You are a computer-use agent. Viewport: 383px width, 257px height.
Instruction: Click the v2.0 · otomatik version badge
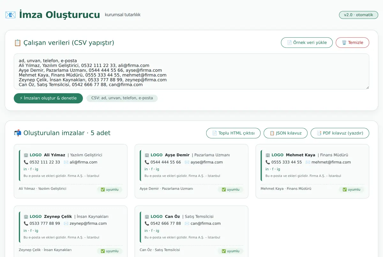(358, 15)
